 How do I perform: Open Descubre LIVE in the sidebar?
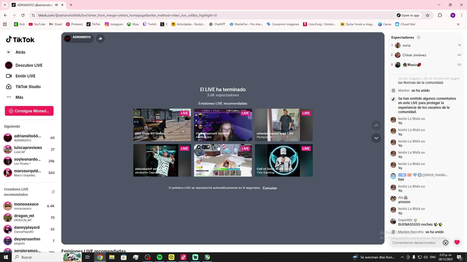click(x=24, y=65)
